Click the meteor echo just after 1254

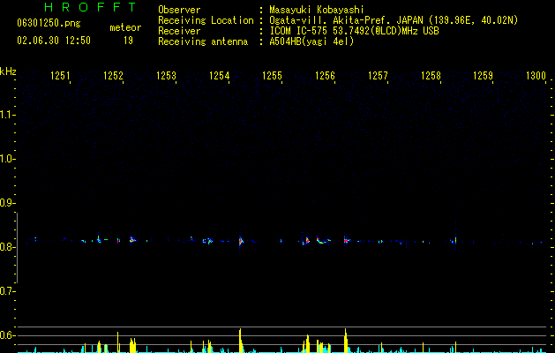tap(241, 241)
